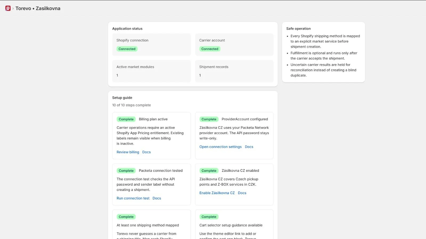Run connection test link
Screen dimensions: 426x239
click(133, 198)
